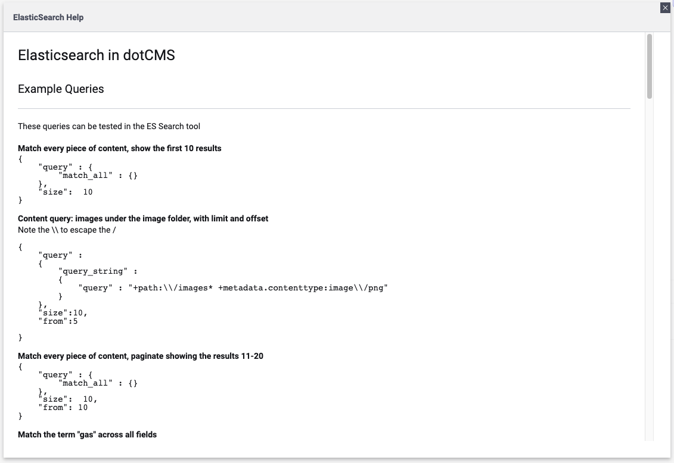Click the "size": 10 line without trailing comma
674x463 pixels.
coord(66,192)
